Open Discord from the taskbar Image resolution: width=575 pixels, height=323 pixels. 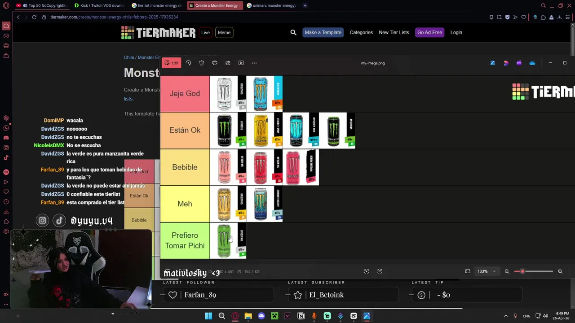click(x=261, y=316)
